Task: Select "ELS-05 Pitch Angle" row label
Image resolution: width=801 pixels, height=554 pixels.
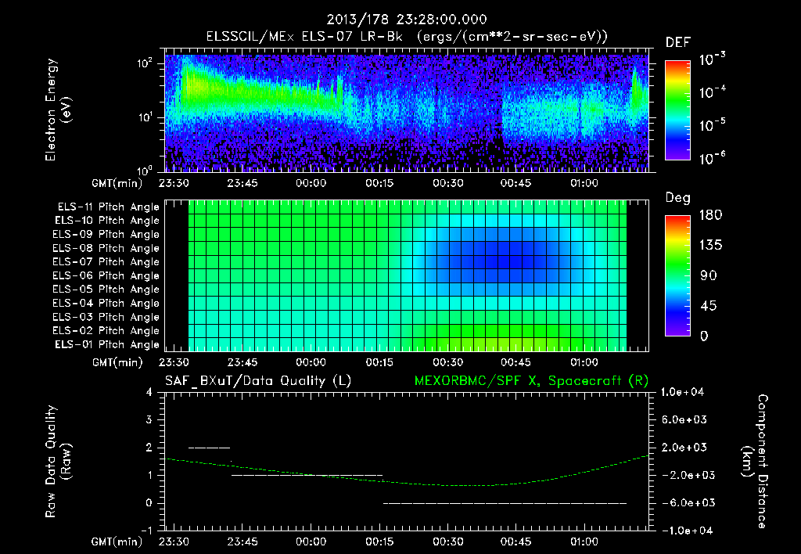Action: point(106,290)
